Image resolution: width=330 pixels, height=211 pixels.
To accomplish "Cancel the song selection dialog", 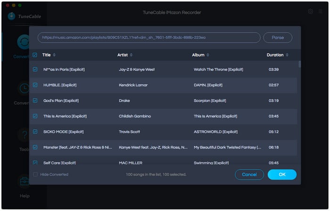I will point(249,174).
